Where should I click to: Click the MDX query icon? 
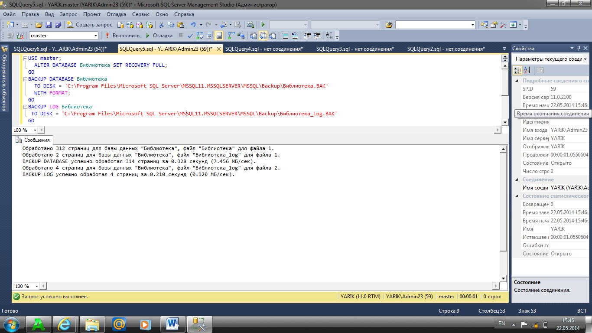click(x=130, y=25)
